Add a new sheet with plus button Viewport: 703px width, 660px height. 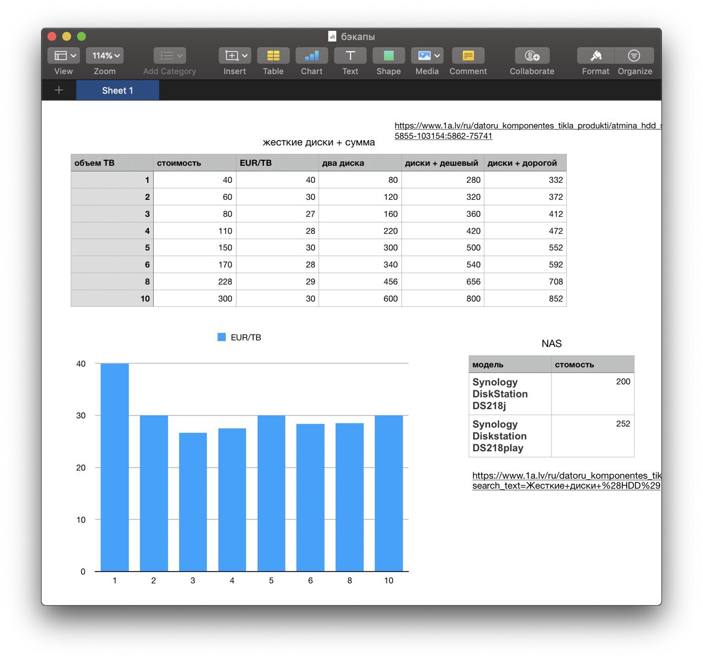(x=59, y=90)
